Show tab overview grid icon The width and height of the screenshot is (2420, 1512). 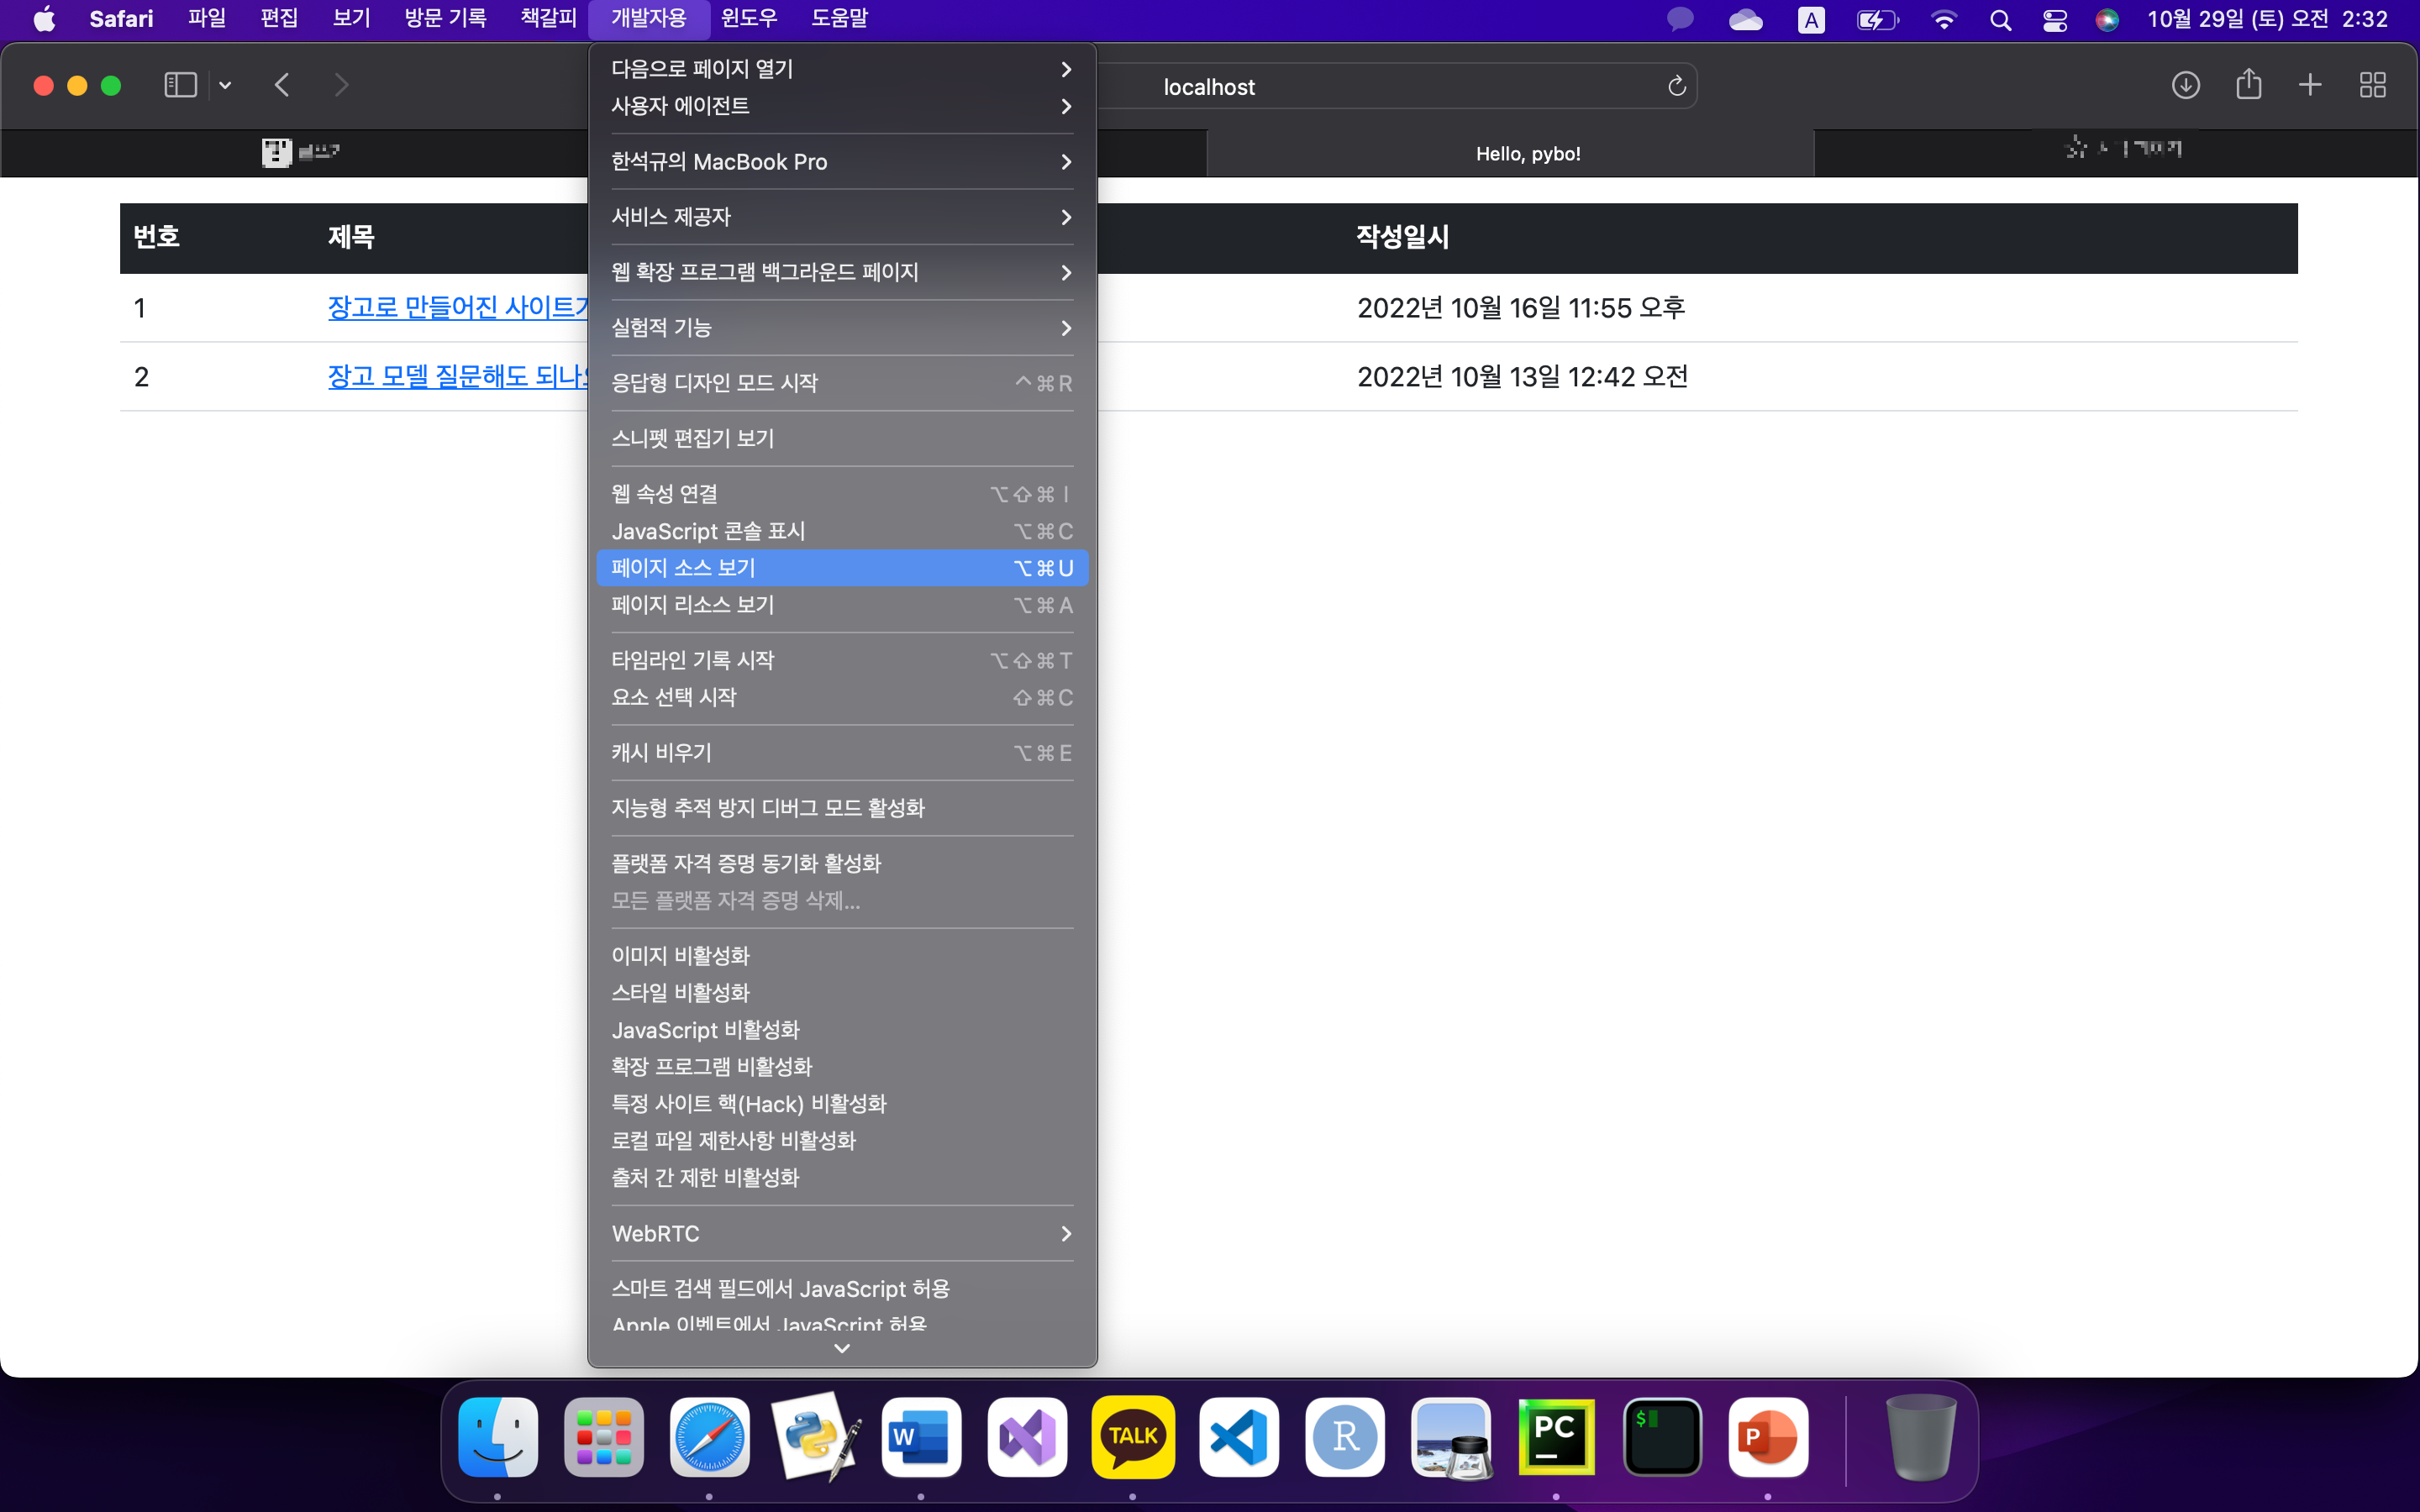point(2372,85)
